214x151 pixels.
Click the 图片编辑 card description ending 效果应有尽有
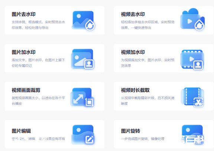point(38,139)
